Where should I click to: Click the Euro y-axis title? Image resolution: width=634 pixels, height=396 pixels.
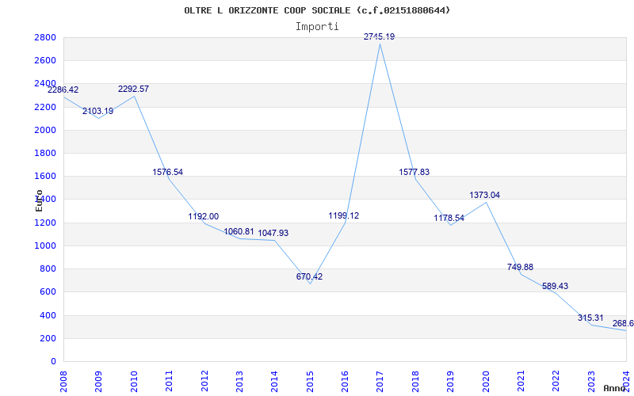[x=39, y=201]
